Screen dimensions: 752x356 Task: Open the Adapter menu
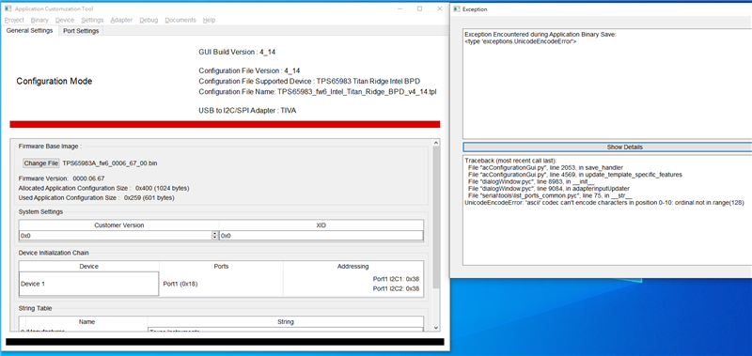point(121,20)
